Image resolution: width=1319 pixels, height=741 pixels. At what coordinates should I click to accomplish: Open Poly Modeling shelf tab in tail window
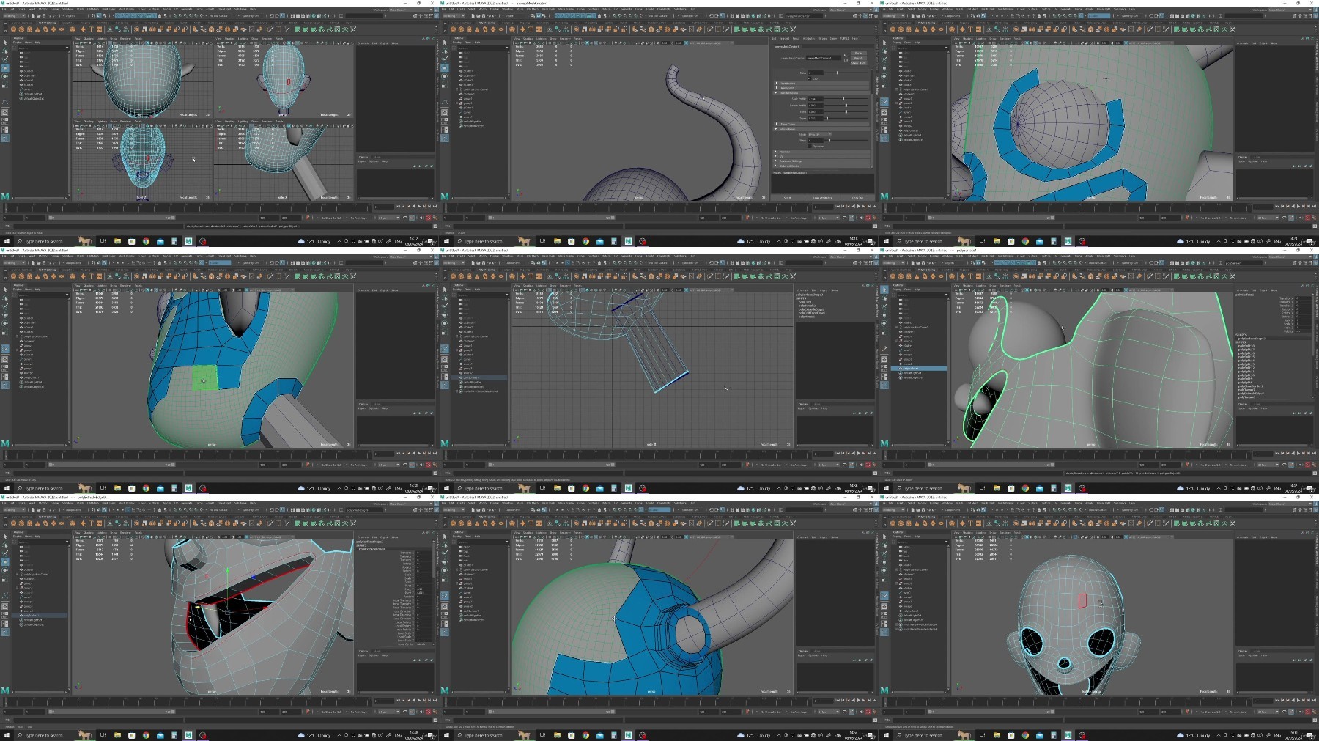pos(487,23)
